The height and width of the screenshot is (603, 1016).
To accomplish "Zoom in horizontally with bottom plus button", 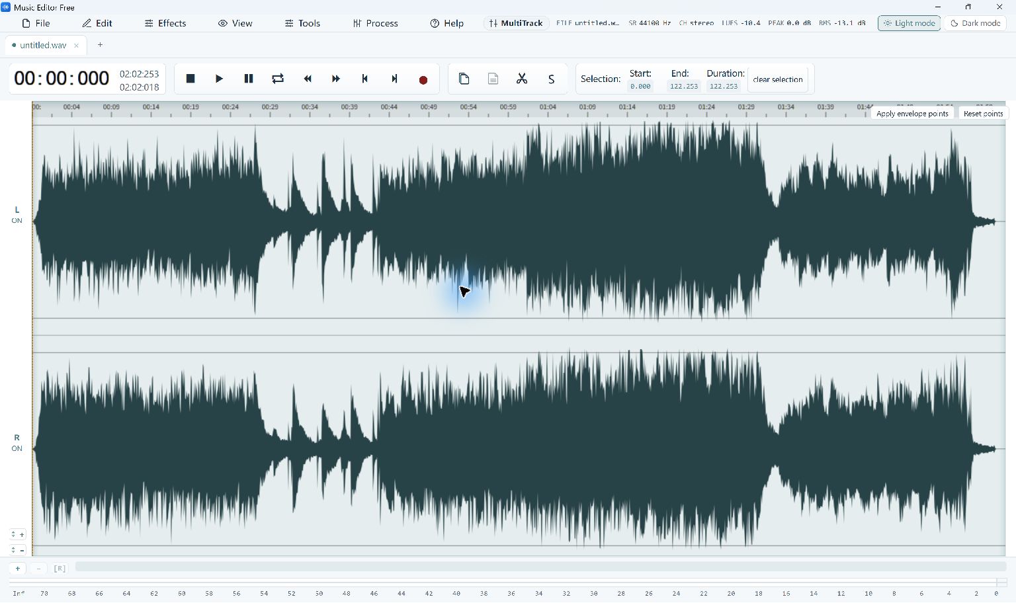I will [x=18, y=569].
